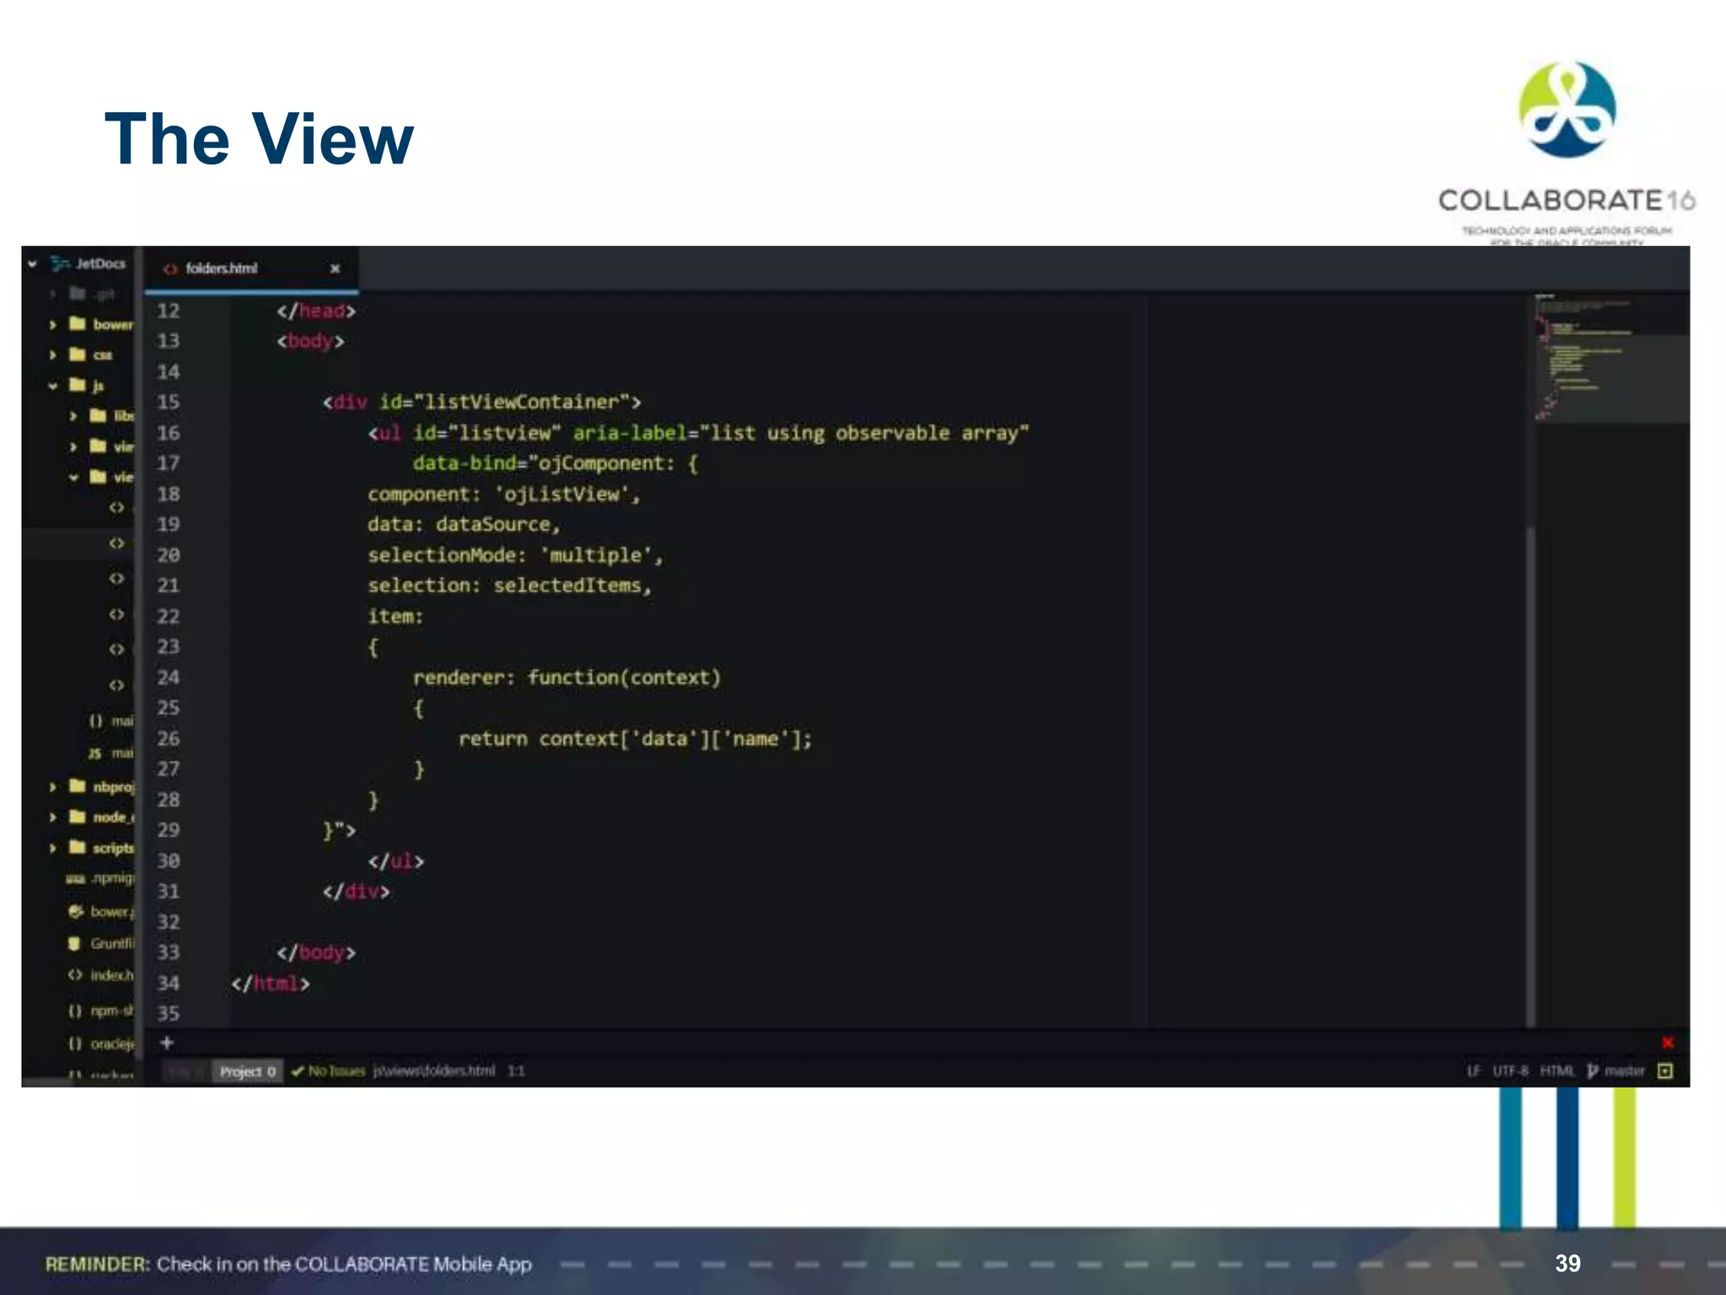Click the HTML file icon on folders.html tab

[170, 269]
